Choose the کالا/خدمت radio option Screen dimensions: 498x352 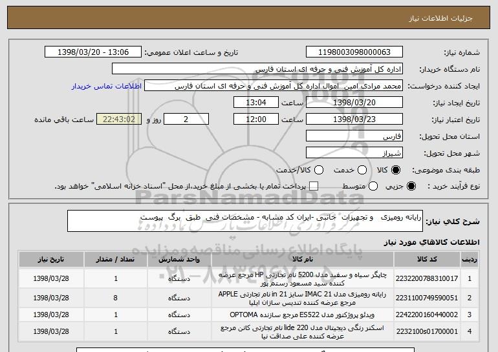(319, 170)
